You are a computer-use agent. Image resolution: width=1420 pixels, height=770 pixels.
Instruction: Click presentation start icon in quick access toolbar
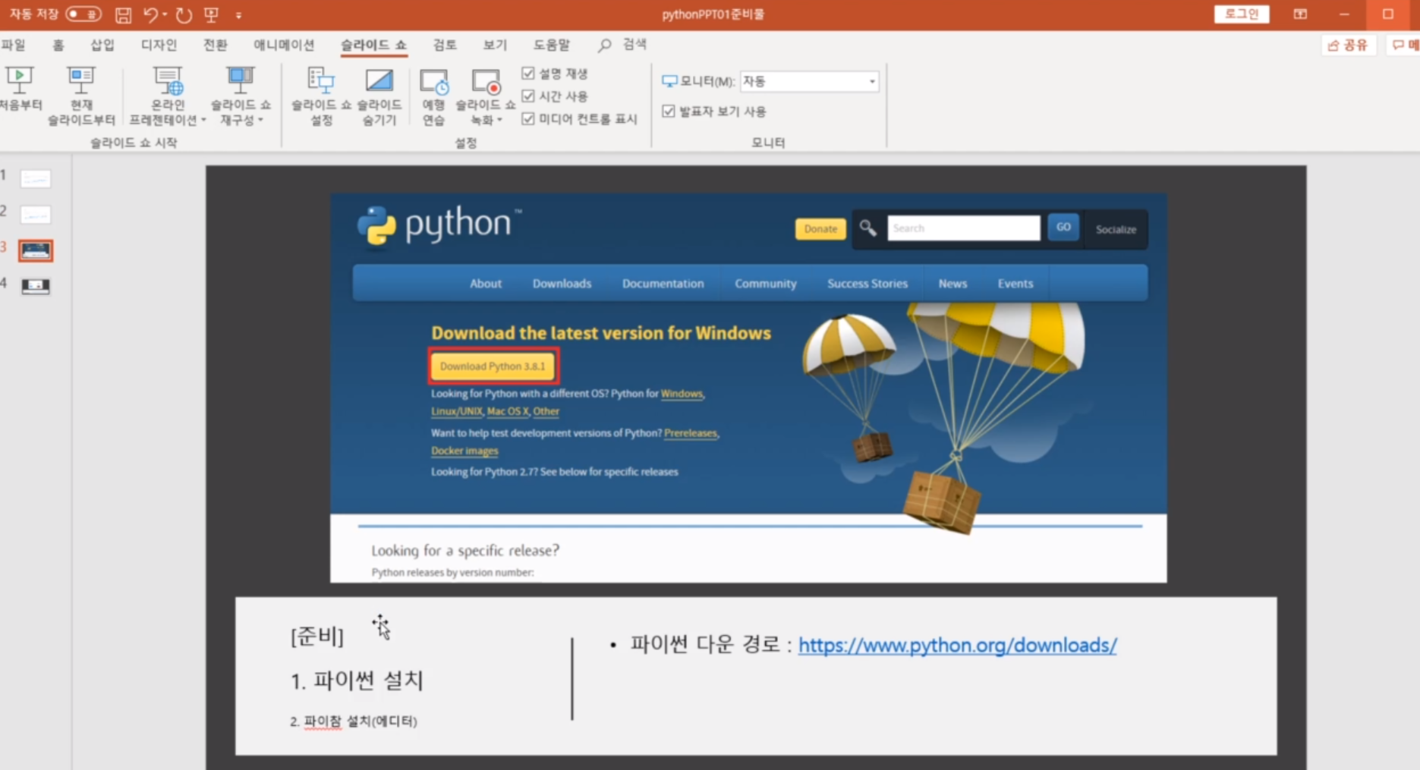click(x=212, y=14)
